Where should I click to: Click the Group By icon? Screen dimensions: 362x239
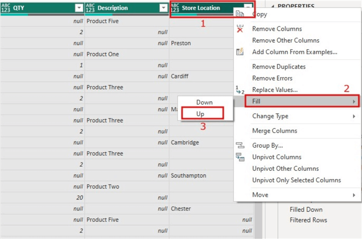pyautogui.click(x=240, y=145)
